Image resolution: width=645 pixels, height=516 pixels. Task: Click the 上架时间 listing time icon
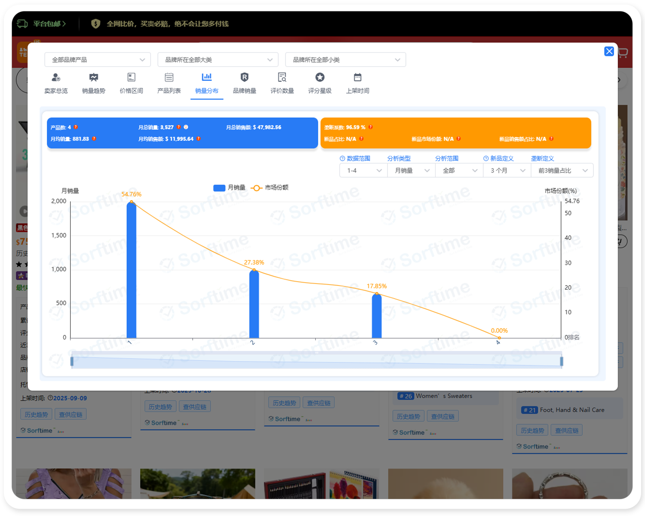357,78
